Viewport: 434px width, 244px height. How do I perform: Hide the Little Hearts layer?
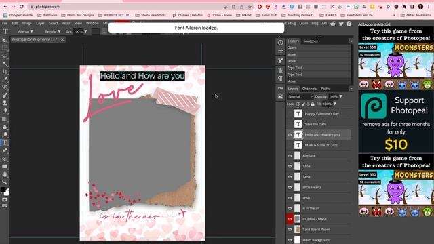290,187
